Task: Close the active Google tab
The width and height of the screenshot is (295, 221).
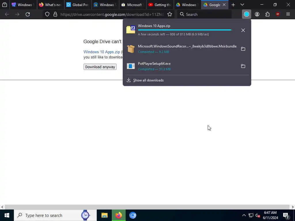Action: coord(224,5)
